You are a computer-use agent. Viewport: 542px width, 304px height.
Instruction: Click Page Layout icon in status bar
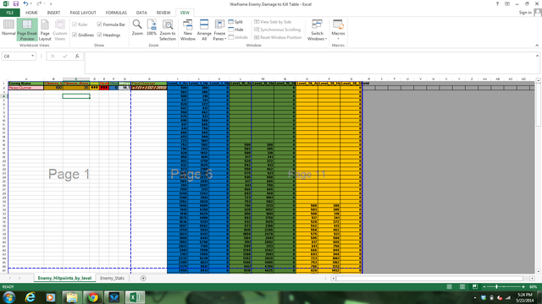pyautogui.click(x=462, y=287)
